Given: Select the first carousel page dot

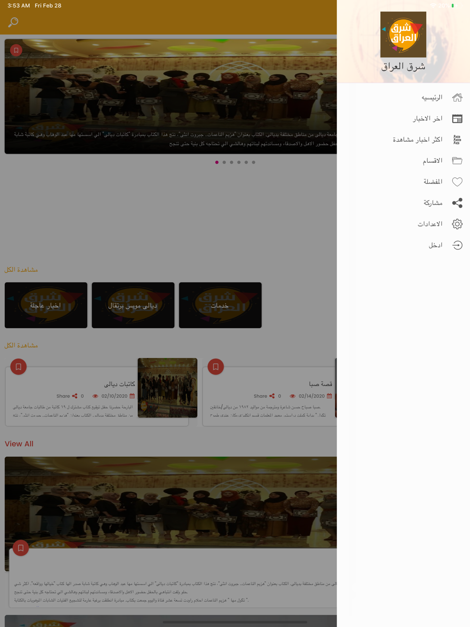Looking at the screenshot, I should [217, 162].
